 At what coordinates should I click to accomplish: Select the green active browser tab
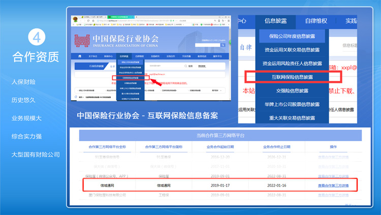click(x=121, y=17)
